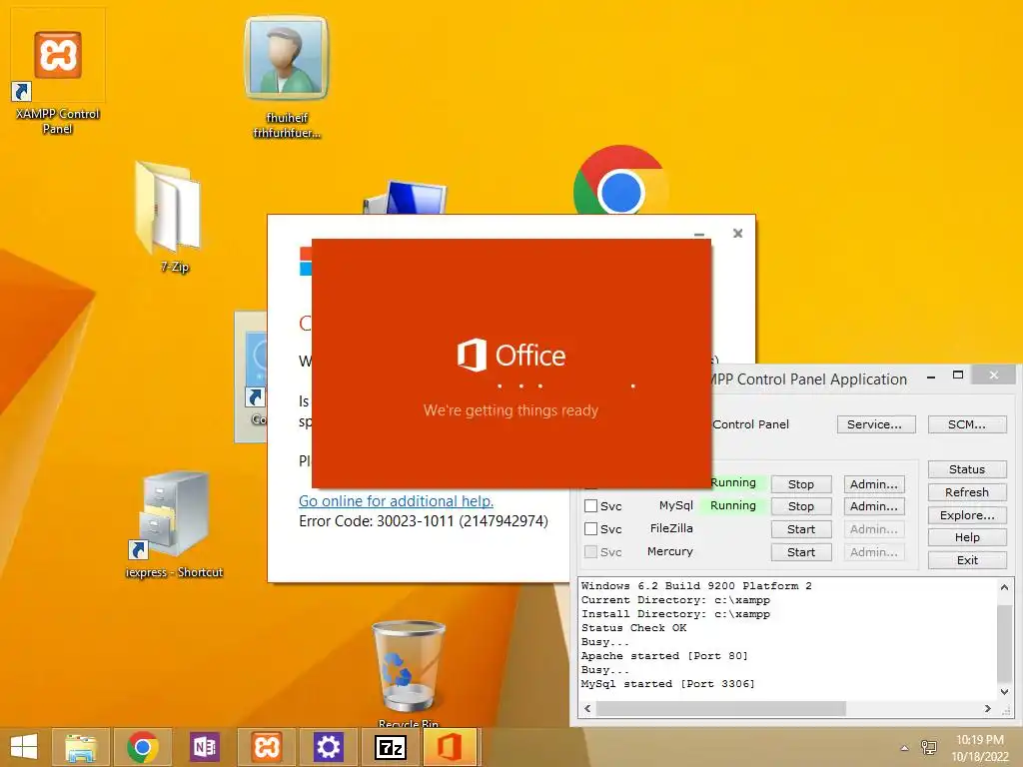Open the Recycle Bin

coord(409,672)
